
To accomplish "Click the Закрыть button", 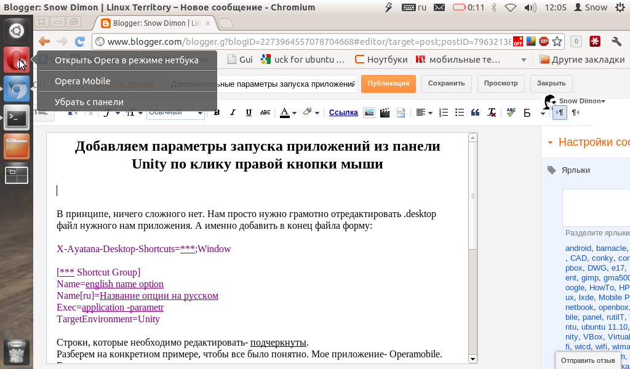I will tap(551, 84).
